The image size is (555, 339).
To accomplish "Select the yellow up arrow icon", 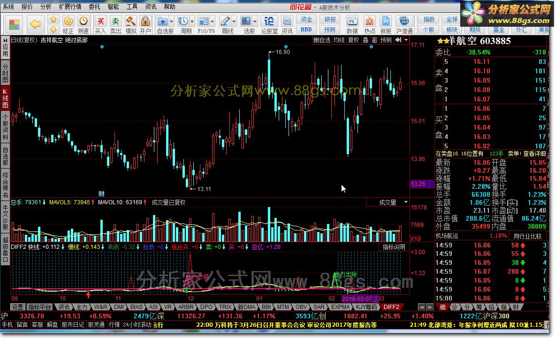I will (53, 19).
